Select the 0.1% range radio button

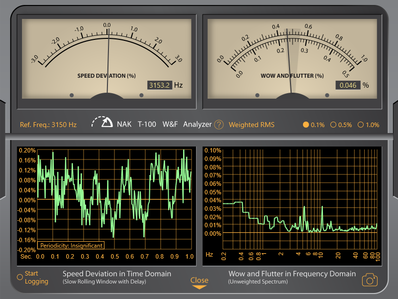click(305, 125)
